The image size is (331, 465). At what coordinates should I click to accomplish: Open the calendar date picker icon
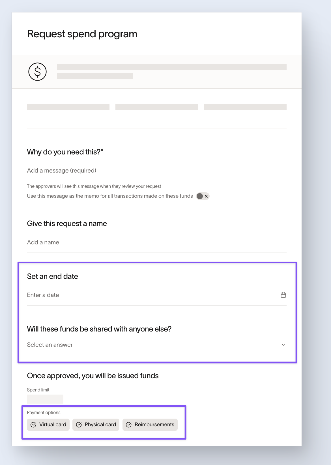click(x=283, y=295)
